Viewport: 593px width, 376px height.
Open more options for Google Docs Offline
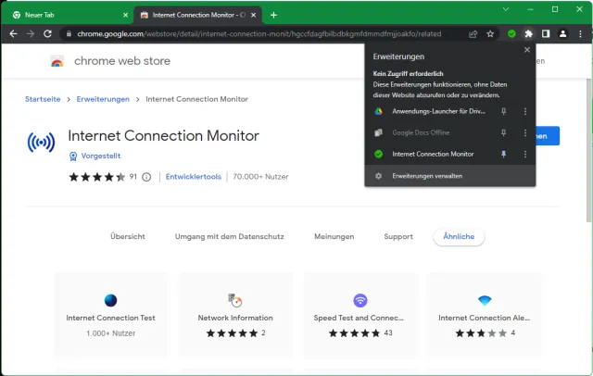click(x=525, y=132)
